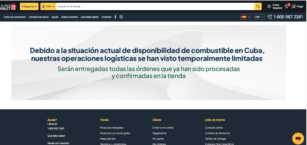
Task: Click the fuel availability notice banner
Action: point(148,62)
